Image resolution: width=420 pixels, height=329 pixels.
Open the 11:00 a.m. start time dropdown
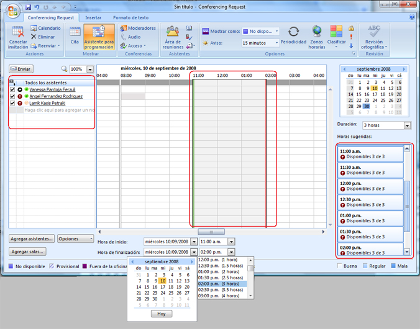click(231, 241)
